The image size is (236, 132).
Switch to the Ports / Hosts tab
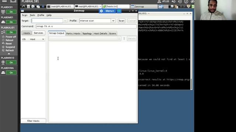(73, 33)
